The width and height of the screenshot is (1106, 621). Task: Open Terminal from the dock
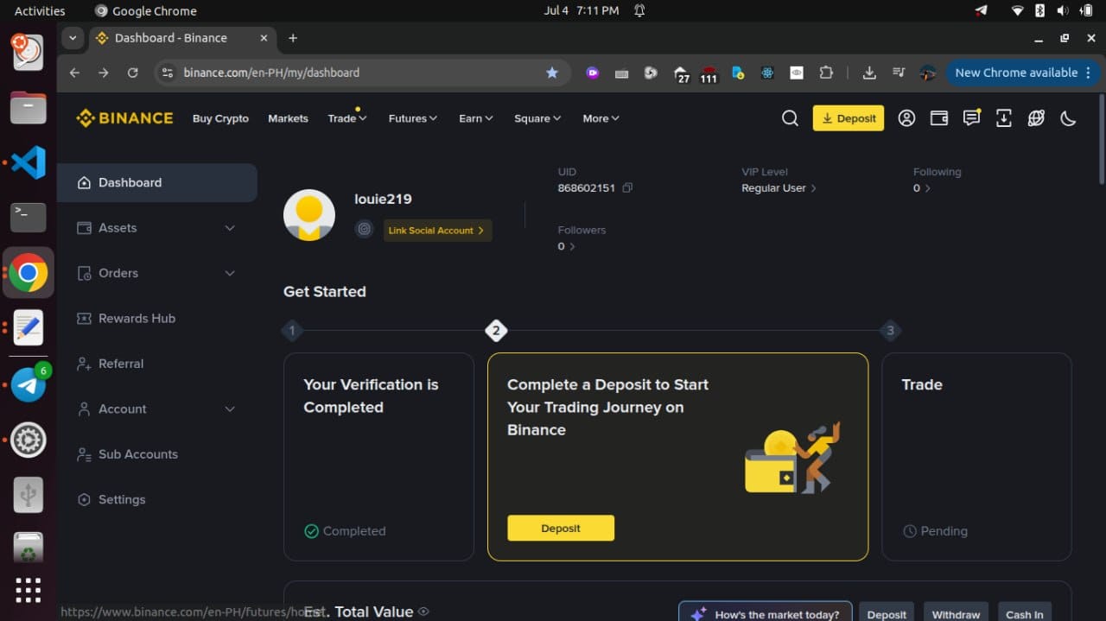tap(28, 217)
